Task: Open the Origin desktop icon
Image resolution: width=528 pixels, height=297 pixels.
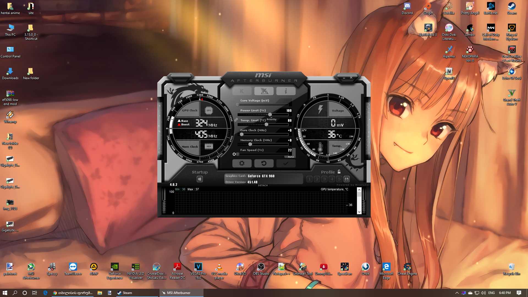Action: pos(428,8)
